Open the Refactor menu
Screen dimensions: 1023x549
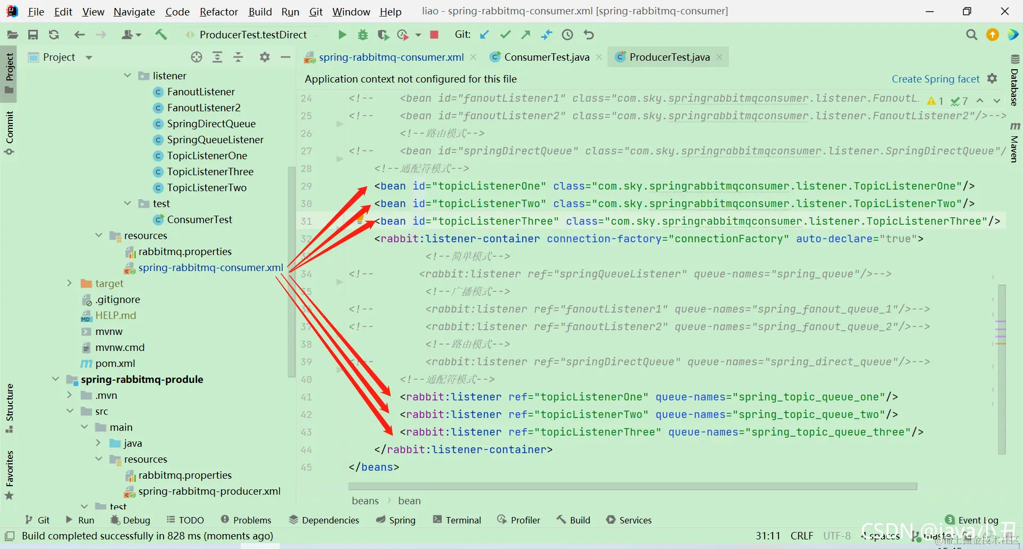coord(218,11)
